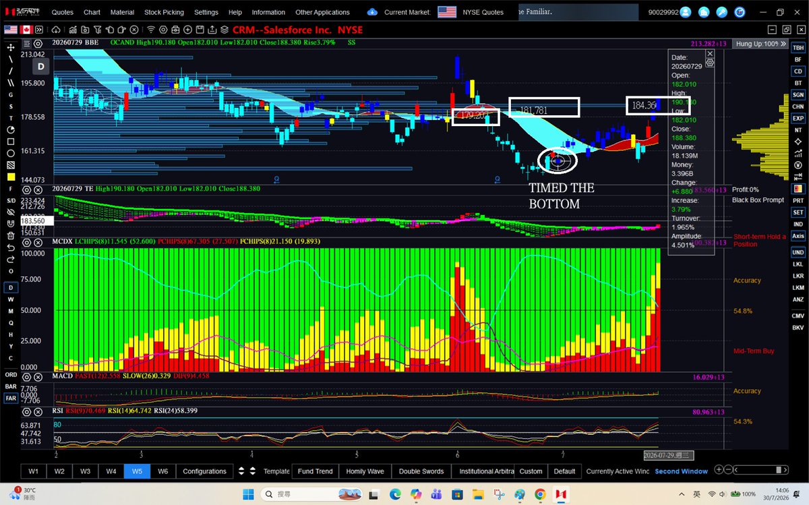The width and height of the screenshot is (809, 505).
Task: Select the TBH button in right sidebar
Action: pos(798,48)
